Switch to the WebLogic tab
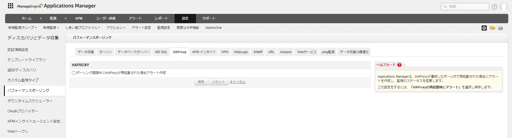512x138 pixels. pos(241,52)
